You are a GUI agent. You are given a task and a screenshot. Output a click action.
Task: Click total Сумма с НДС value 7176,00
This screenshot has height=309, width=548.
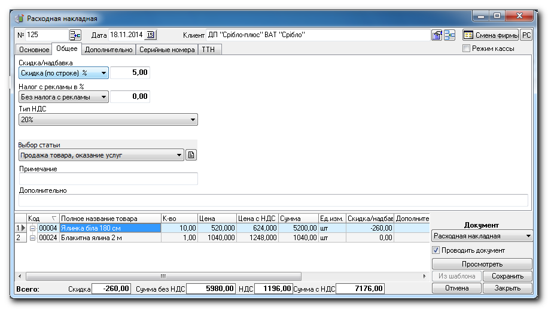[x=360, y=289]
